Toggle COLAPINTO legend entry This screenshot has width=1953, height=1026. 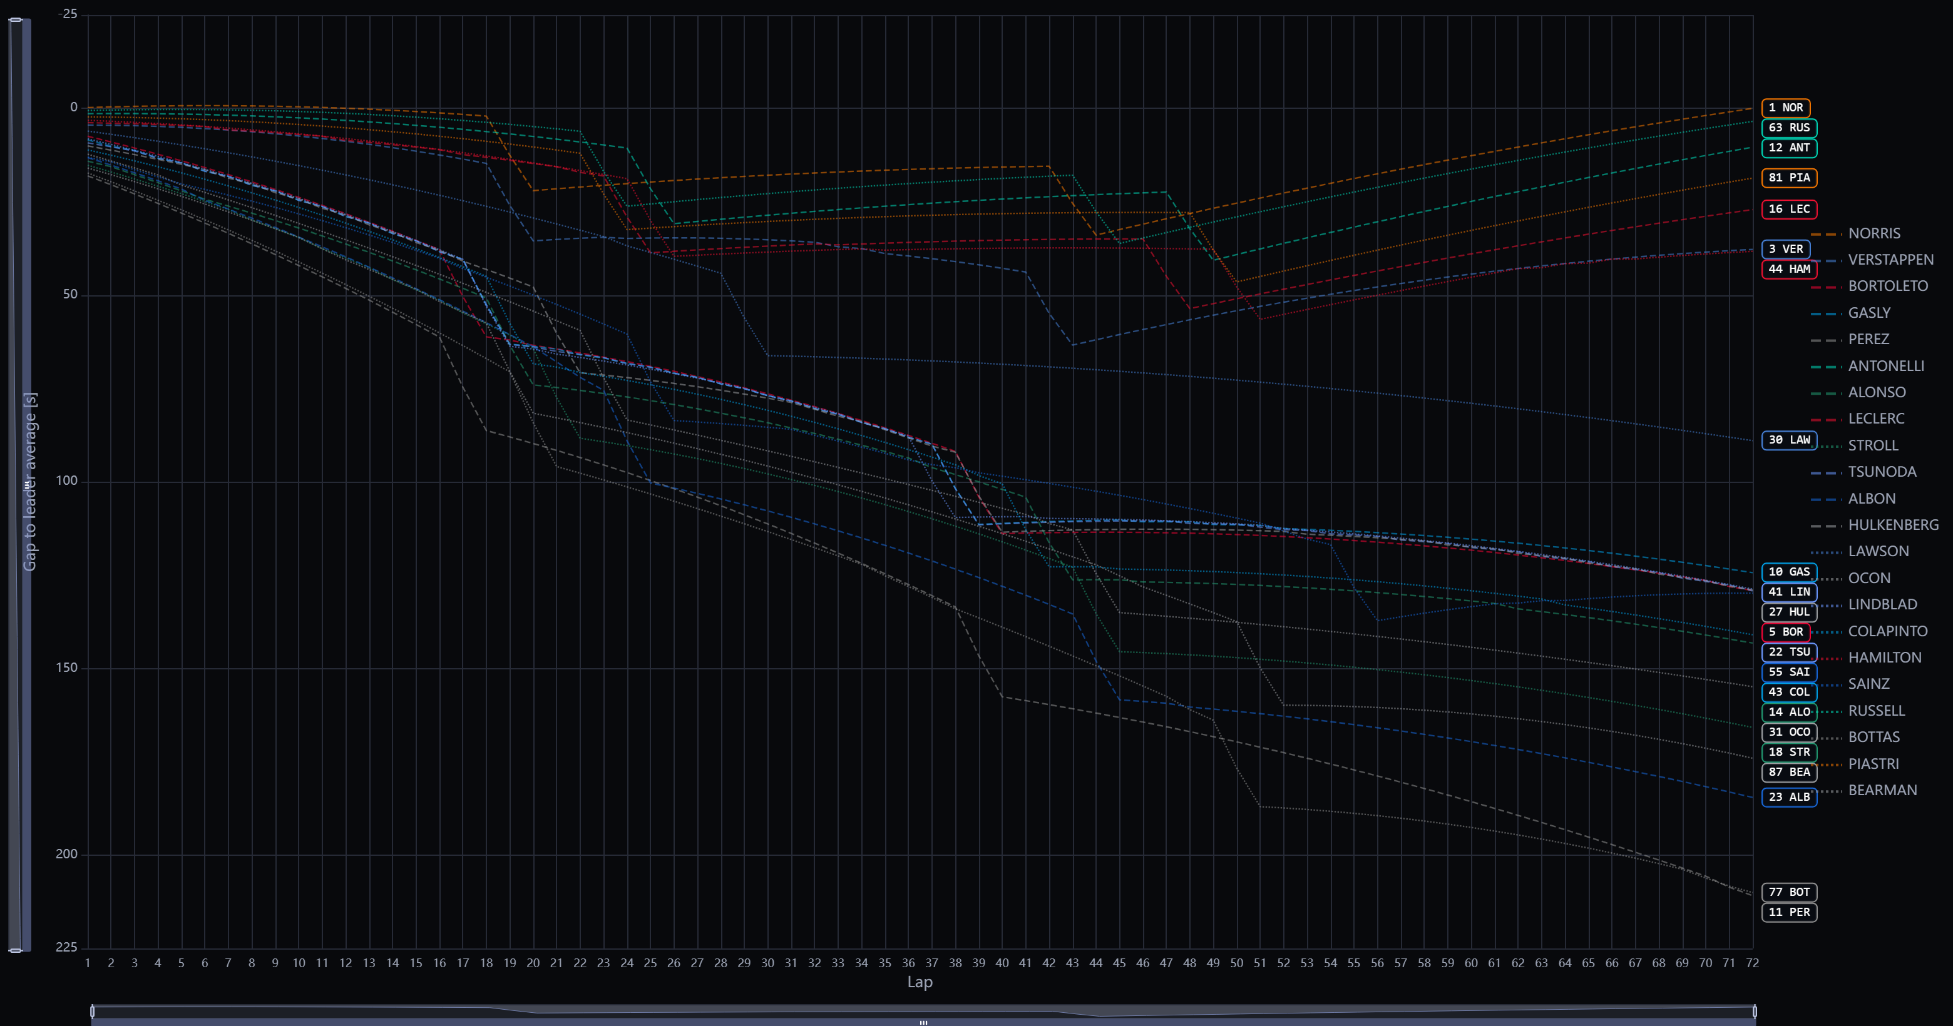point(1869,631)
